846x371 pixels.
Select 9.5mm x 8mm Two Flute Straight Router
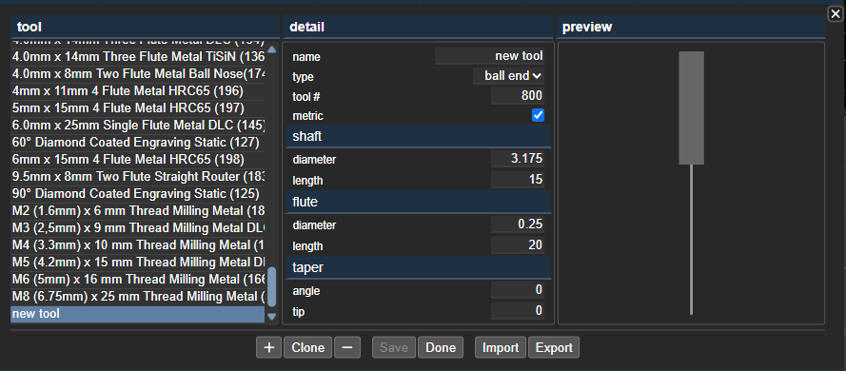tap(138, 177)
